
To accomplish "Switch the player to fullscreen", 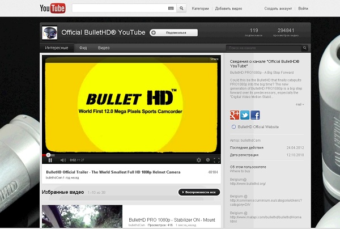I will click(x=216, y=160).
